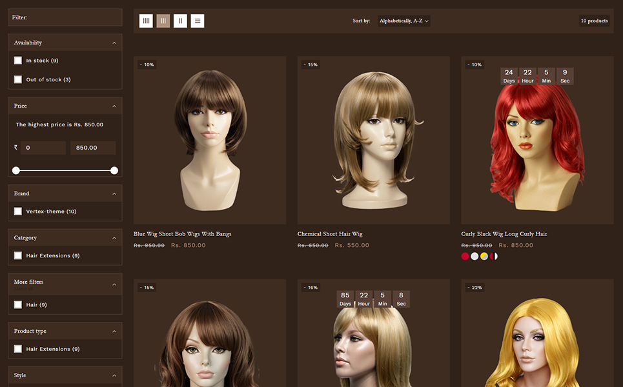623x387 pixels.
Task: Switch to three-column grid view
Action: click(x=163, y=21)
